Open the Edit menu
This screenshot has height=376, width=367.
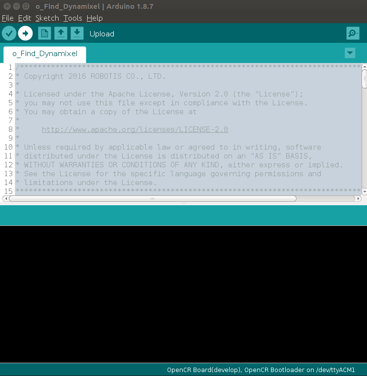[24, 18]
